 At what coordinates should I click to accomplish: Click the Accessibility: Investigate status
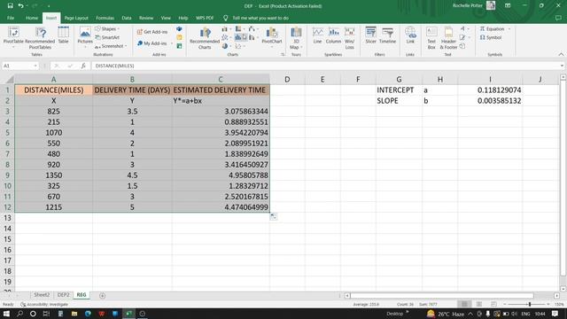[x=45, y=305]
